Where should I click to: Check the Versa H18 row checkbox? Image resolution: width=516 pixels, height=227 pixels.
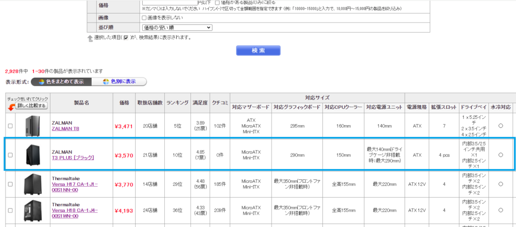point(10,209)
